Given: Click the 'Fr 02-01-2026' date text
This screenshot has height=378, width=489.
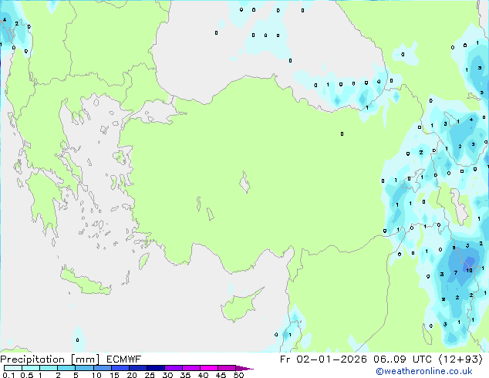Looking at the screenshot, I should click(323, 359).
